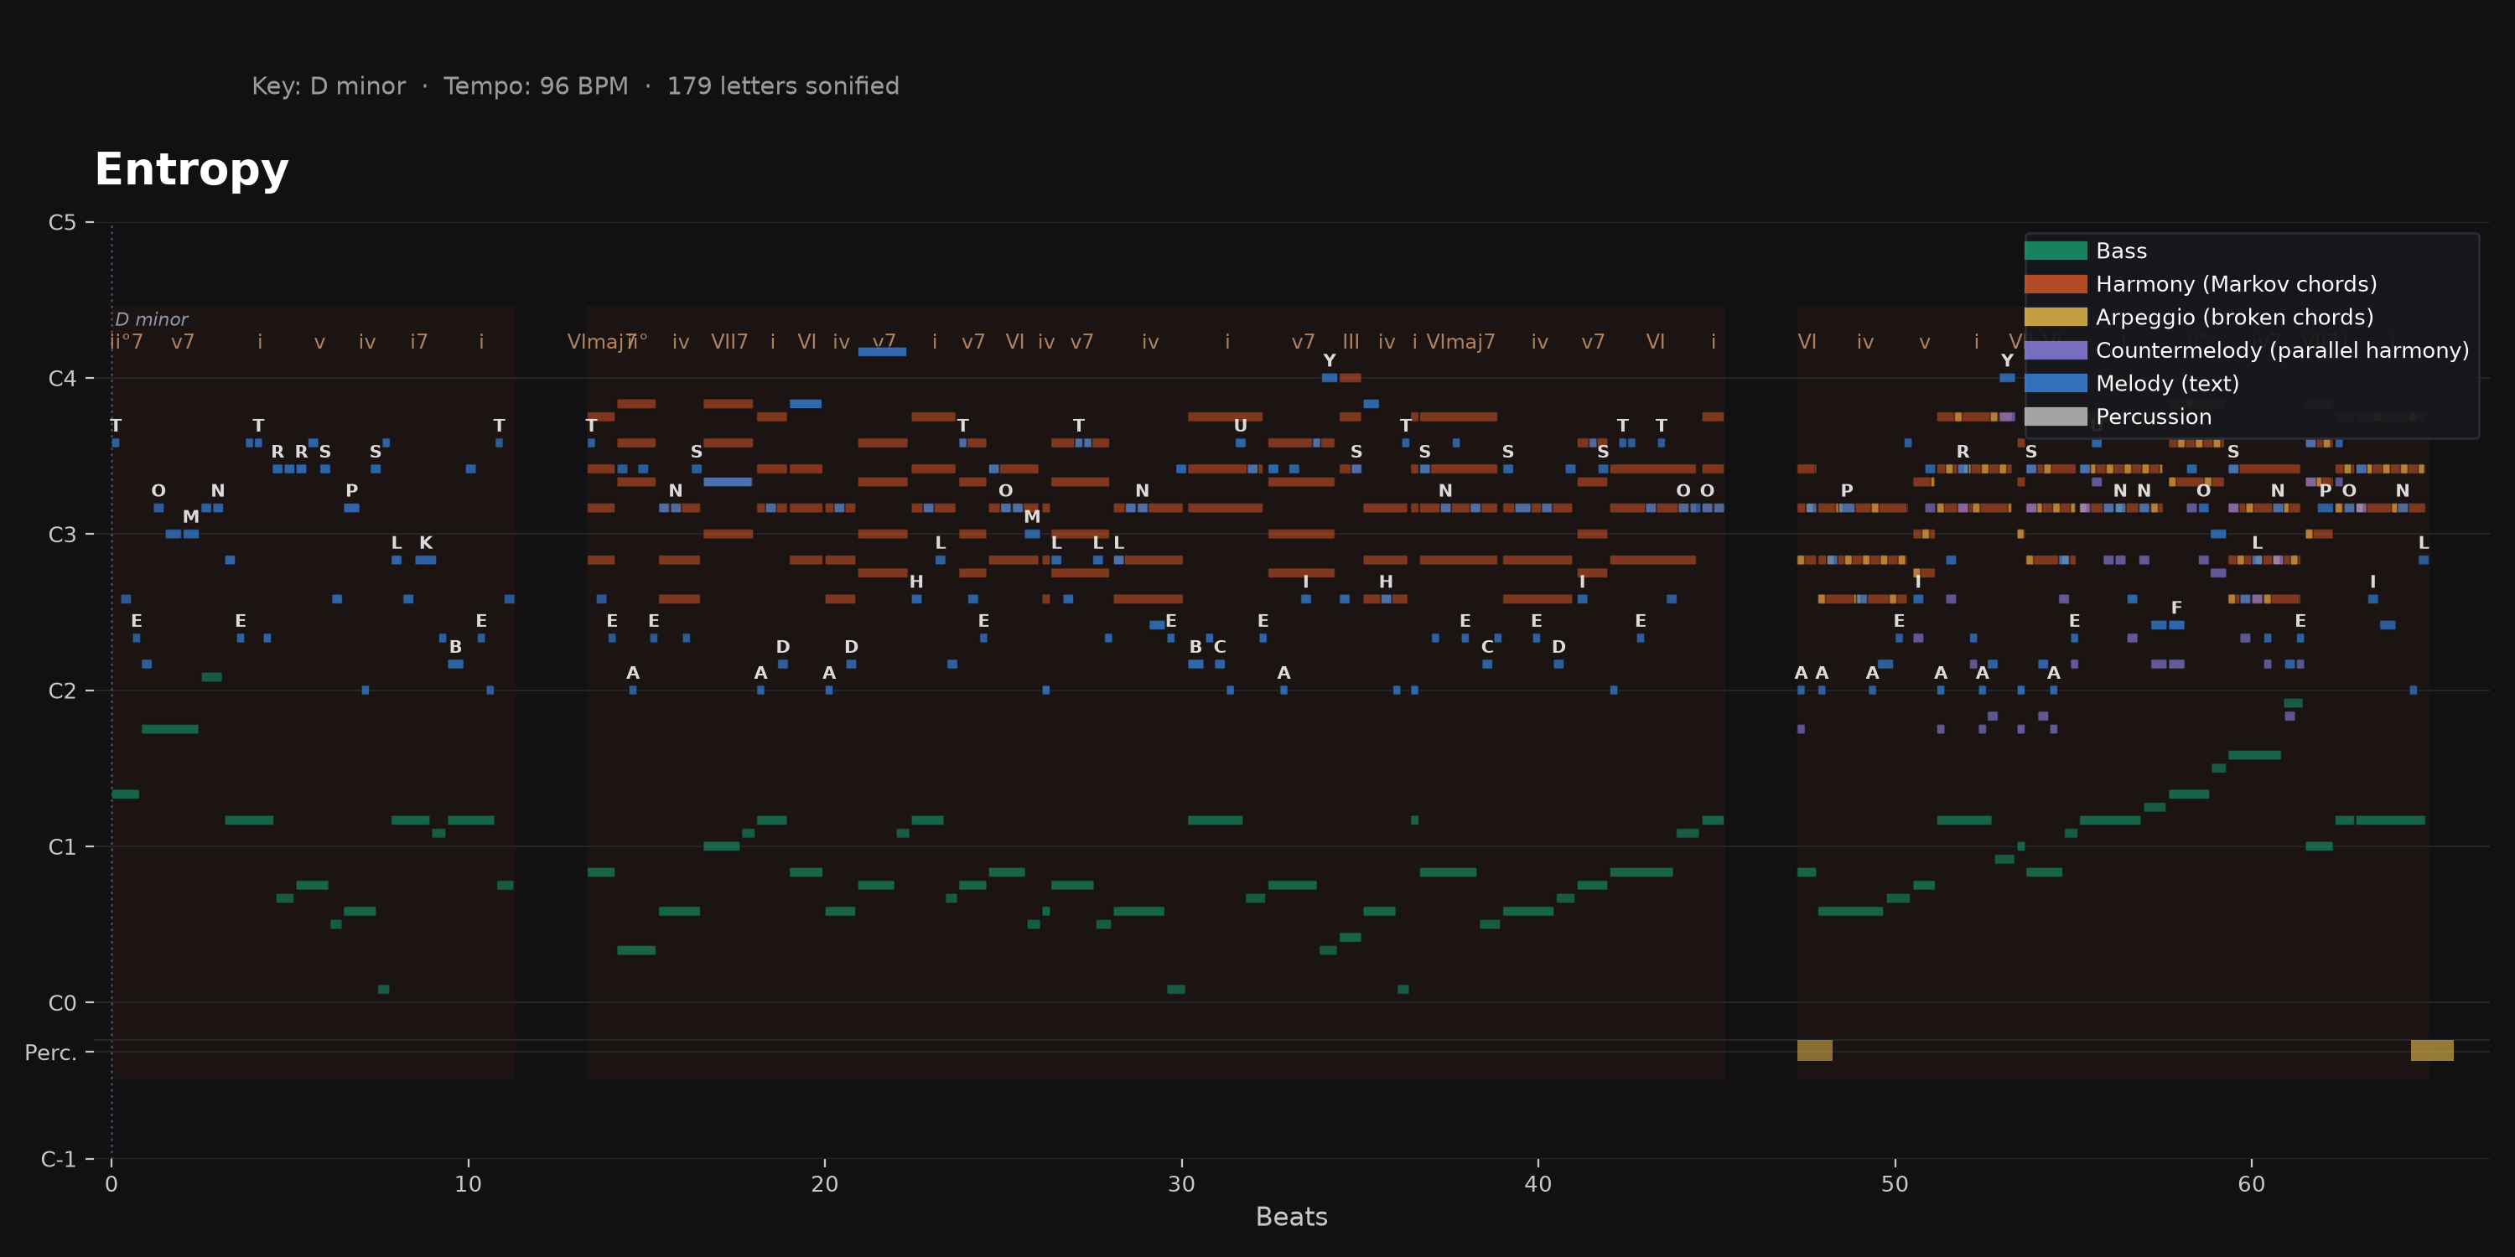Click the C3 y-axis tick label

pyautogui.click(x=63, y=535)
